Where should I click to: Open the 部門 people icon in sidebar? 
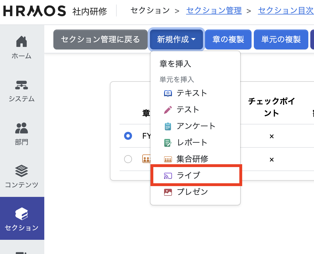(x=22, y=128)
